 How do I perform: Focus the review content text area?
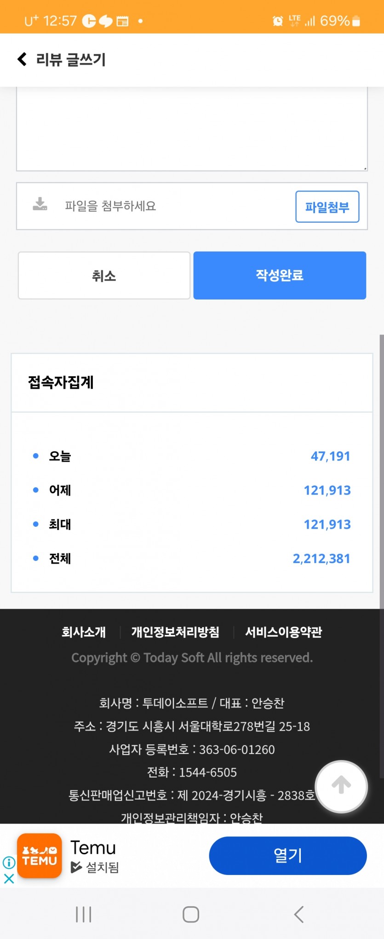pos(192,129)
